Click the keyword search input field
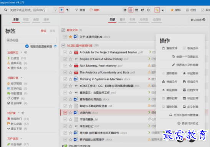 coord(28,10)
